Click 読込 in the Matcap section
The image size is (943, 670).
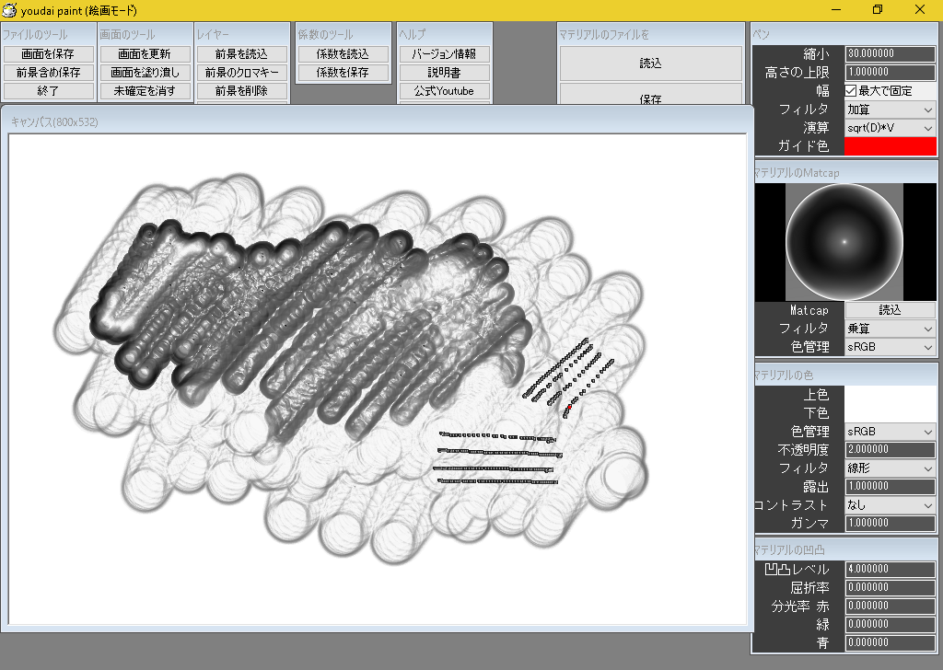click(890, 310)
